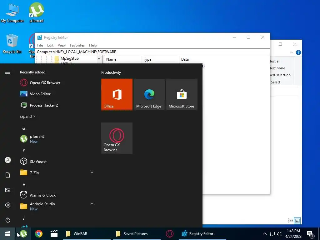Open Documents from Start side rail
This screenshot has height=240, width=320.
(x=8, y=175)
